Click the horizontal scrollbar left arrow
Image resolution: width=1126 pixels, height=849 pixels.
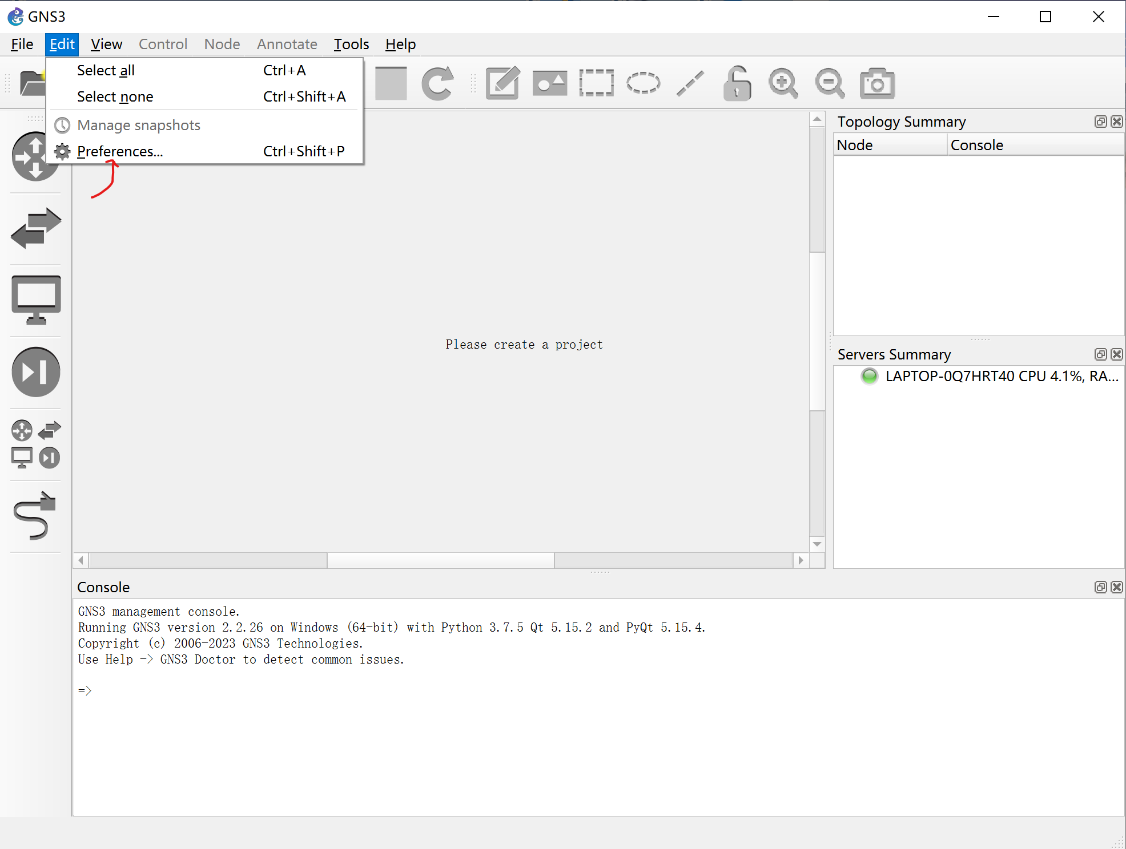81,560
